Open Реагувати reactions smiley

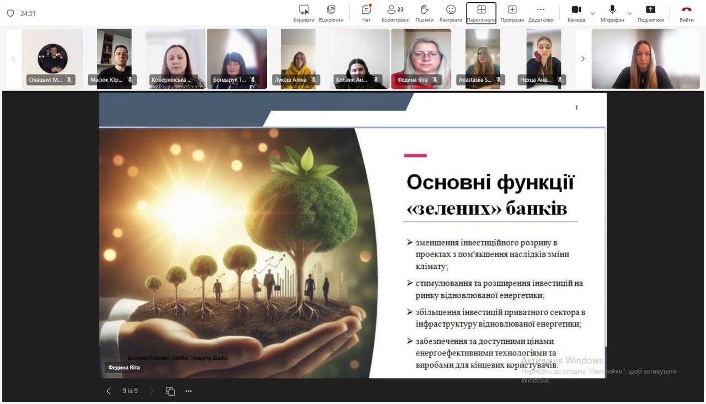(x=451, y=13)
